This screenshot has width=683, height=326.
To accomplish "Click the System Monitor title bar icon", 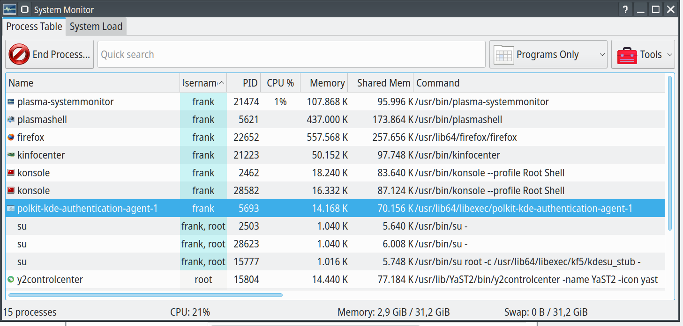I will click(x=9, y=9).
